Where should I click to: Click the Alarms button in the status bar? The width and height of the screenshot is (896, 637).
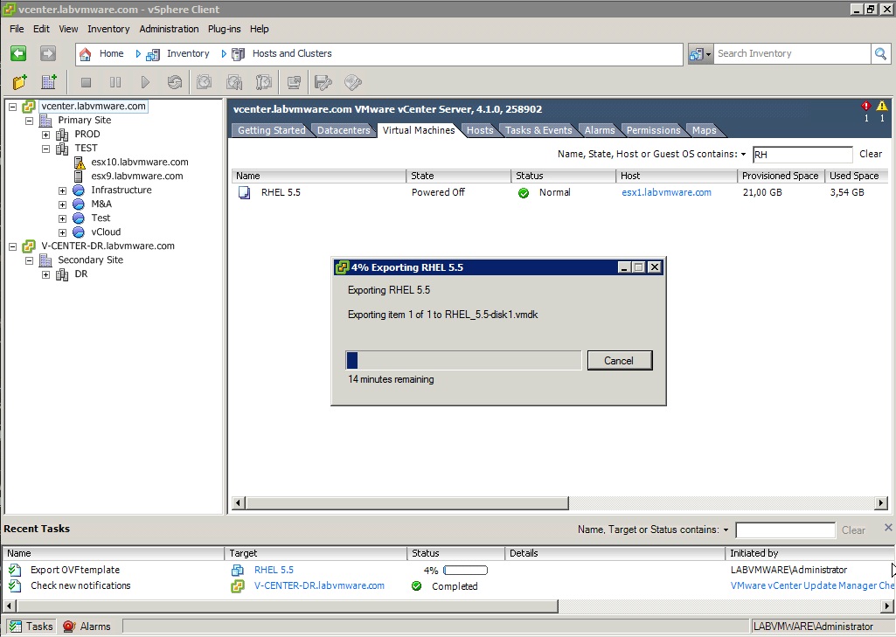click(87, 627)
